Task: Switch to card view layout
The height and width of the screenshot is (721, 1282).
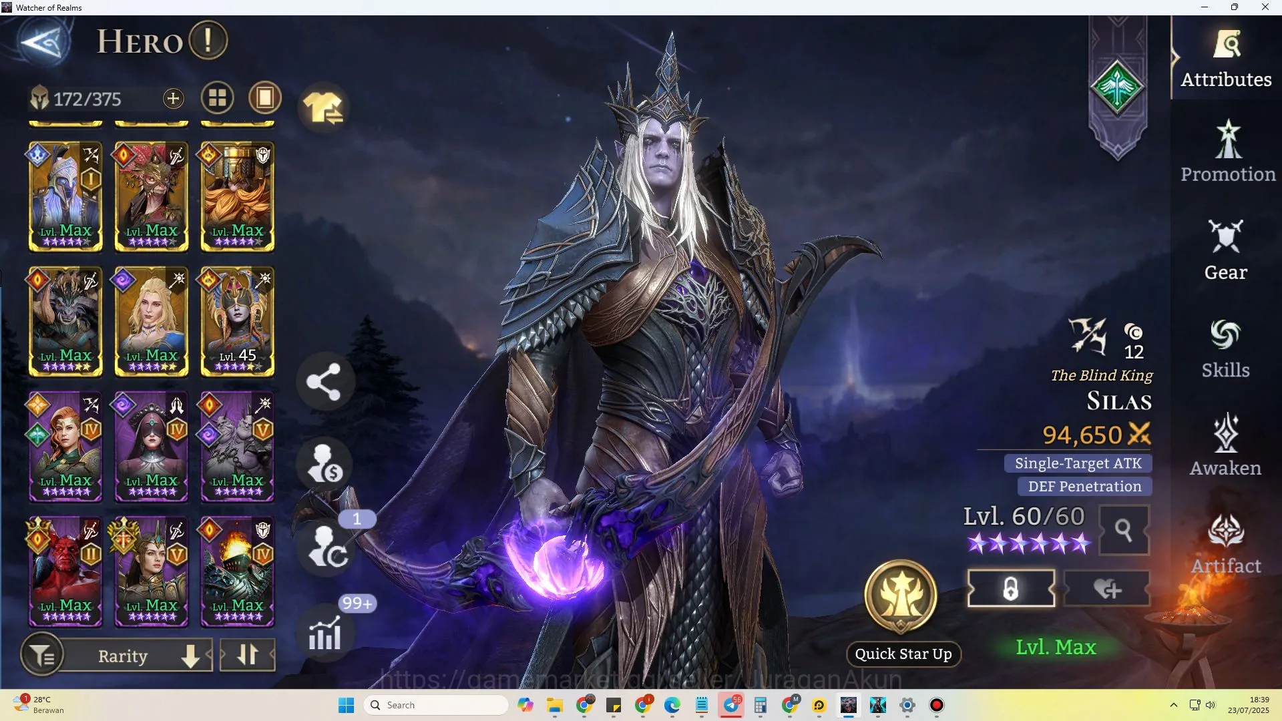Action: tap(265, 99)
